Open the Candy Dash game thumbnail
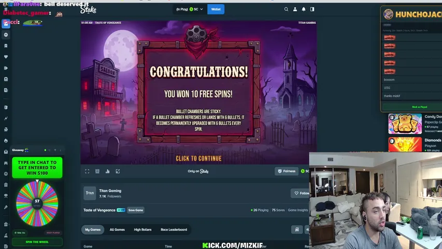This screenshot has height=249, width=442. 405,123
